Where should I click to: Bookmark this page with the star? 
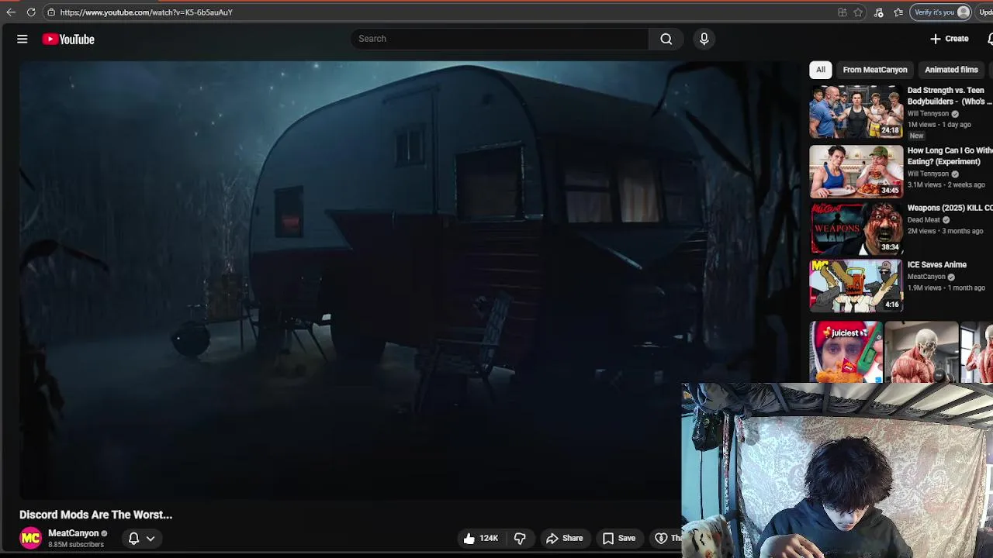(858, 12)
